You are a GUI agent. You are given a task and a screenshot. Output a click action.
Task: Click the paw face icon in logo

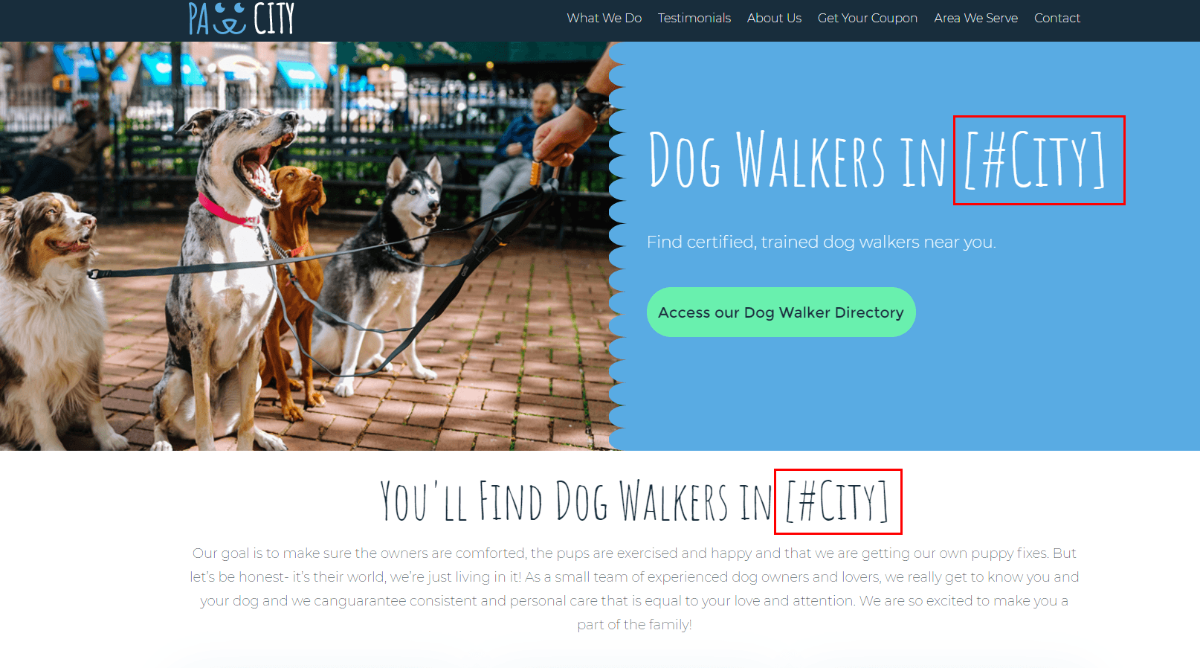tap(230, 20)
